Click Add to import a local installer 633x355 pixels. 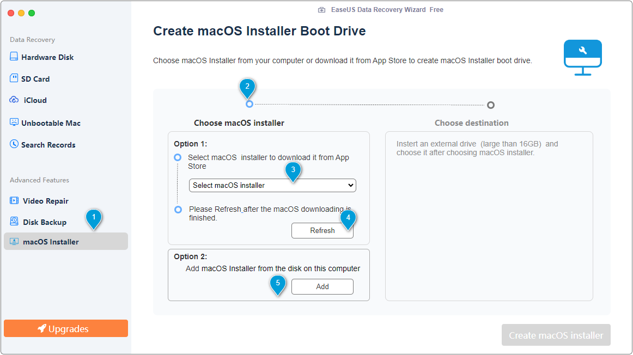point(322,286)
